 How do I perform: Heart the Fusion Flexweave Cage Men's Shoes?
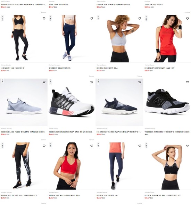tap(92, 82)
